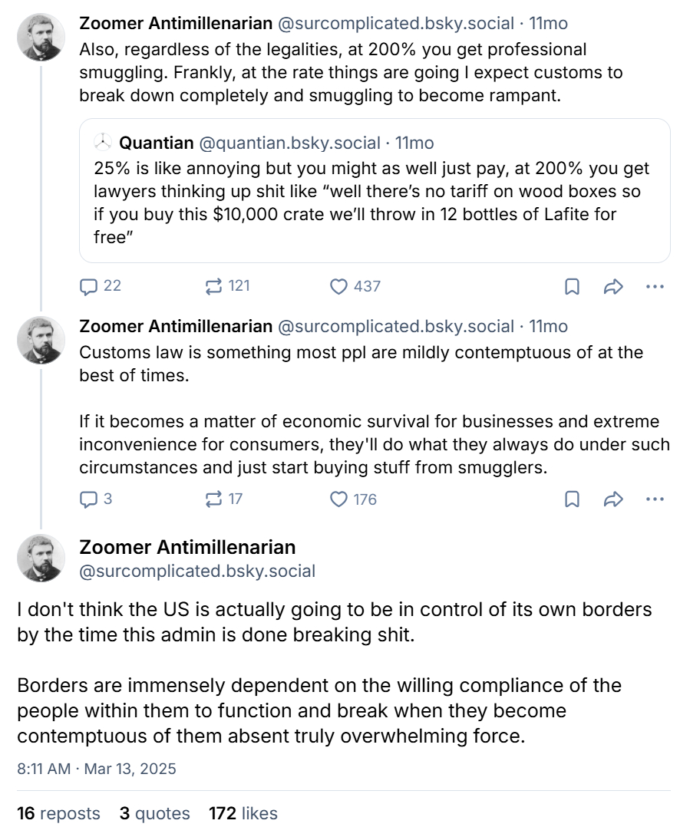
Task: Reply to the Customs law post
Action: (90, 499)
